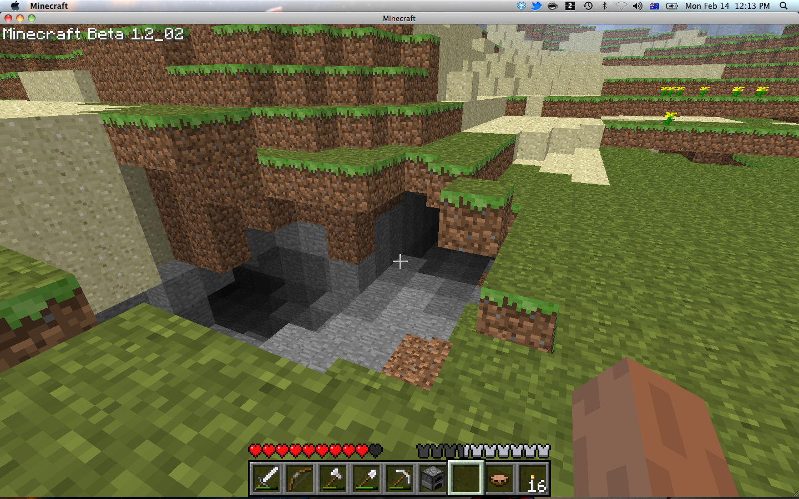Select the iron axe hotbar slot
Image resolution: width=799 pixels, height=499 pixels.
[x=333, y=478]
